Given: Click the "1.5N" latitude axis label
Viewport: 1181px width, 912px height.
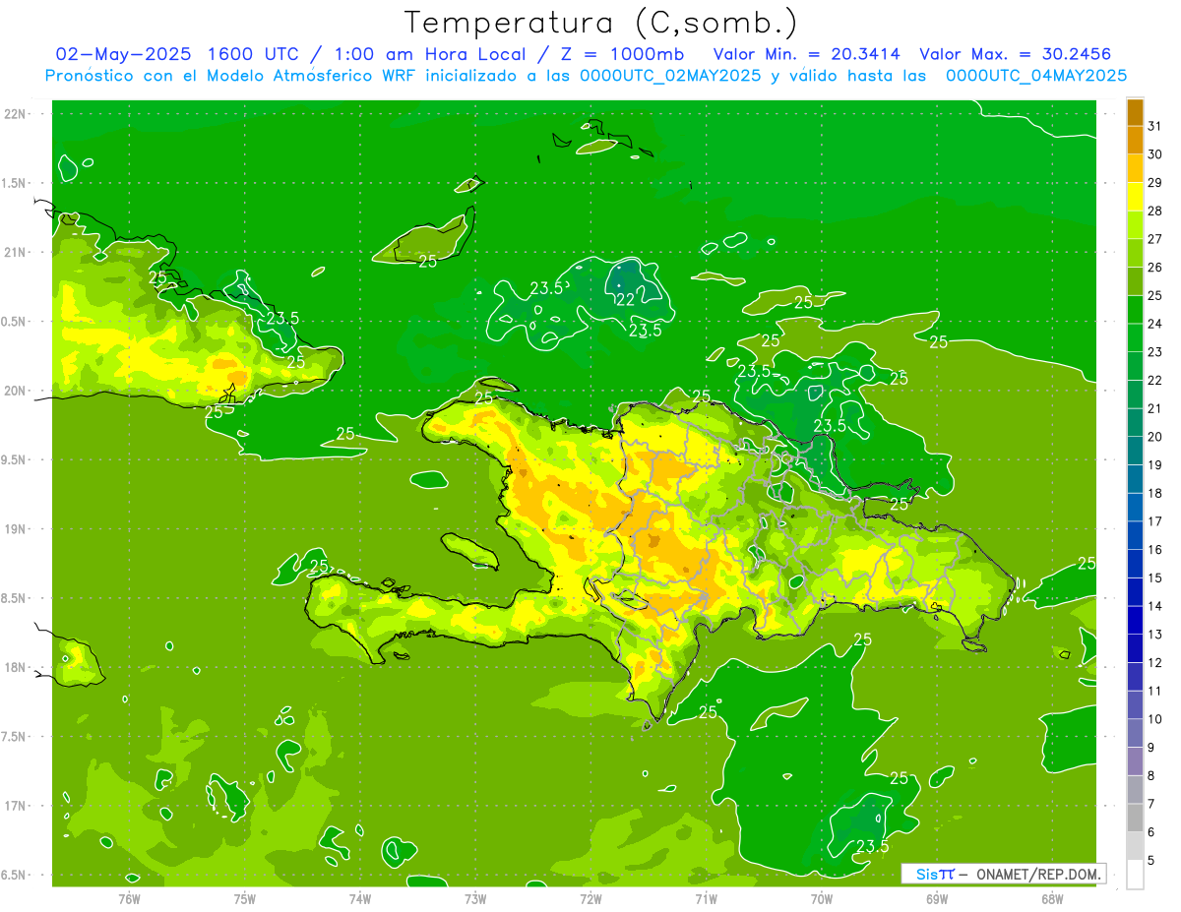Looking at the screenshot, I should (x=15, y=183).
